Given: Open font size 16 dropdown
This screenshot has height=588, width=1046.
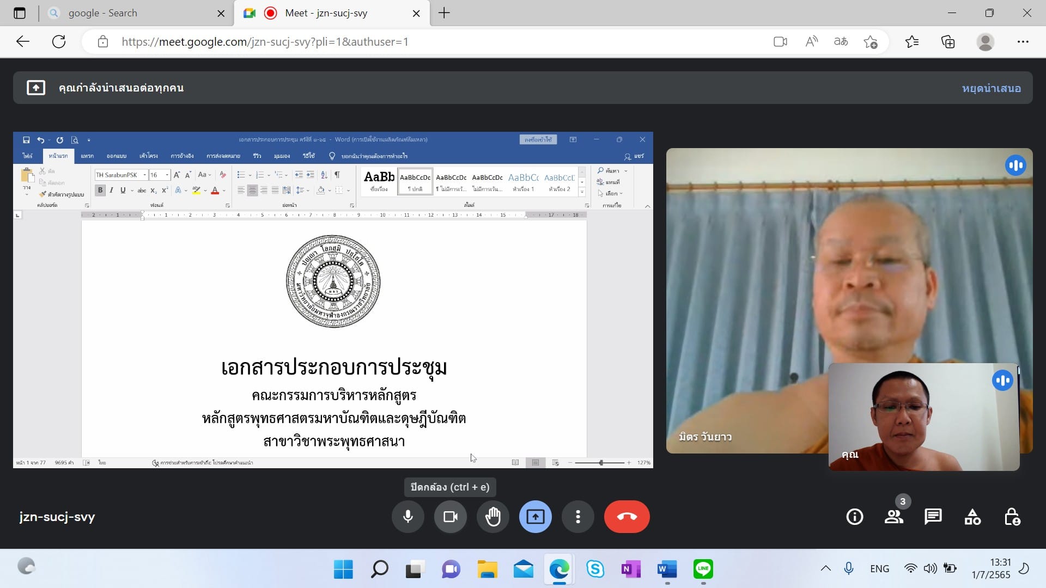Looking at the screenshot, I should (x=167, y=175).
